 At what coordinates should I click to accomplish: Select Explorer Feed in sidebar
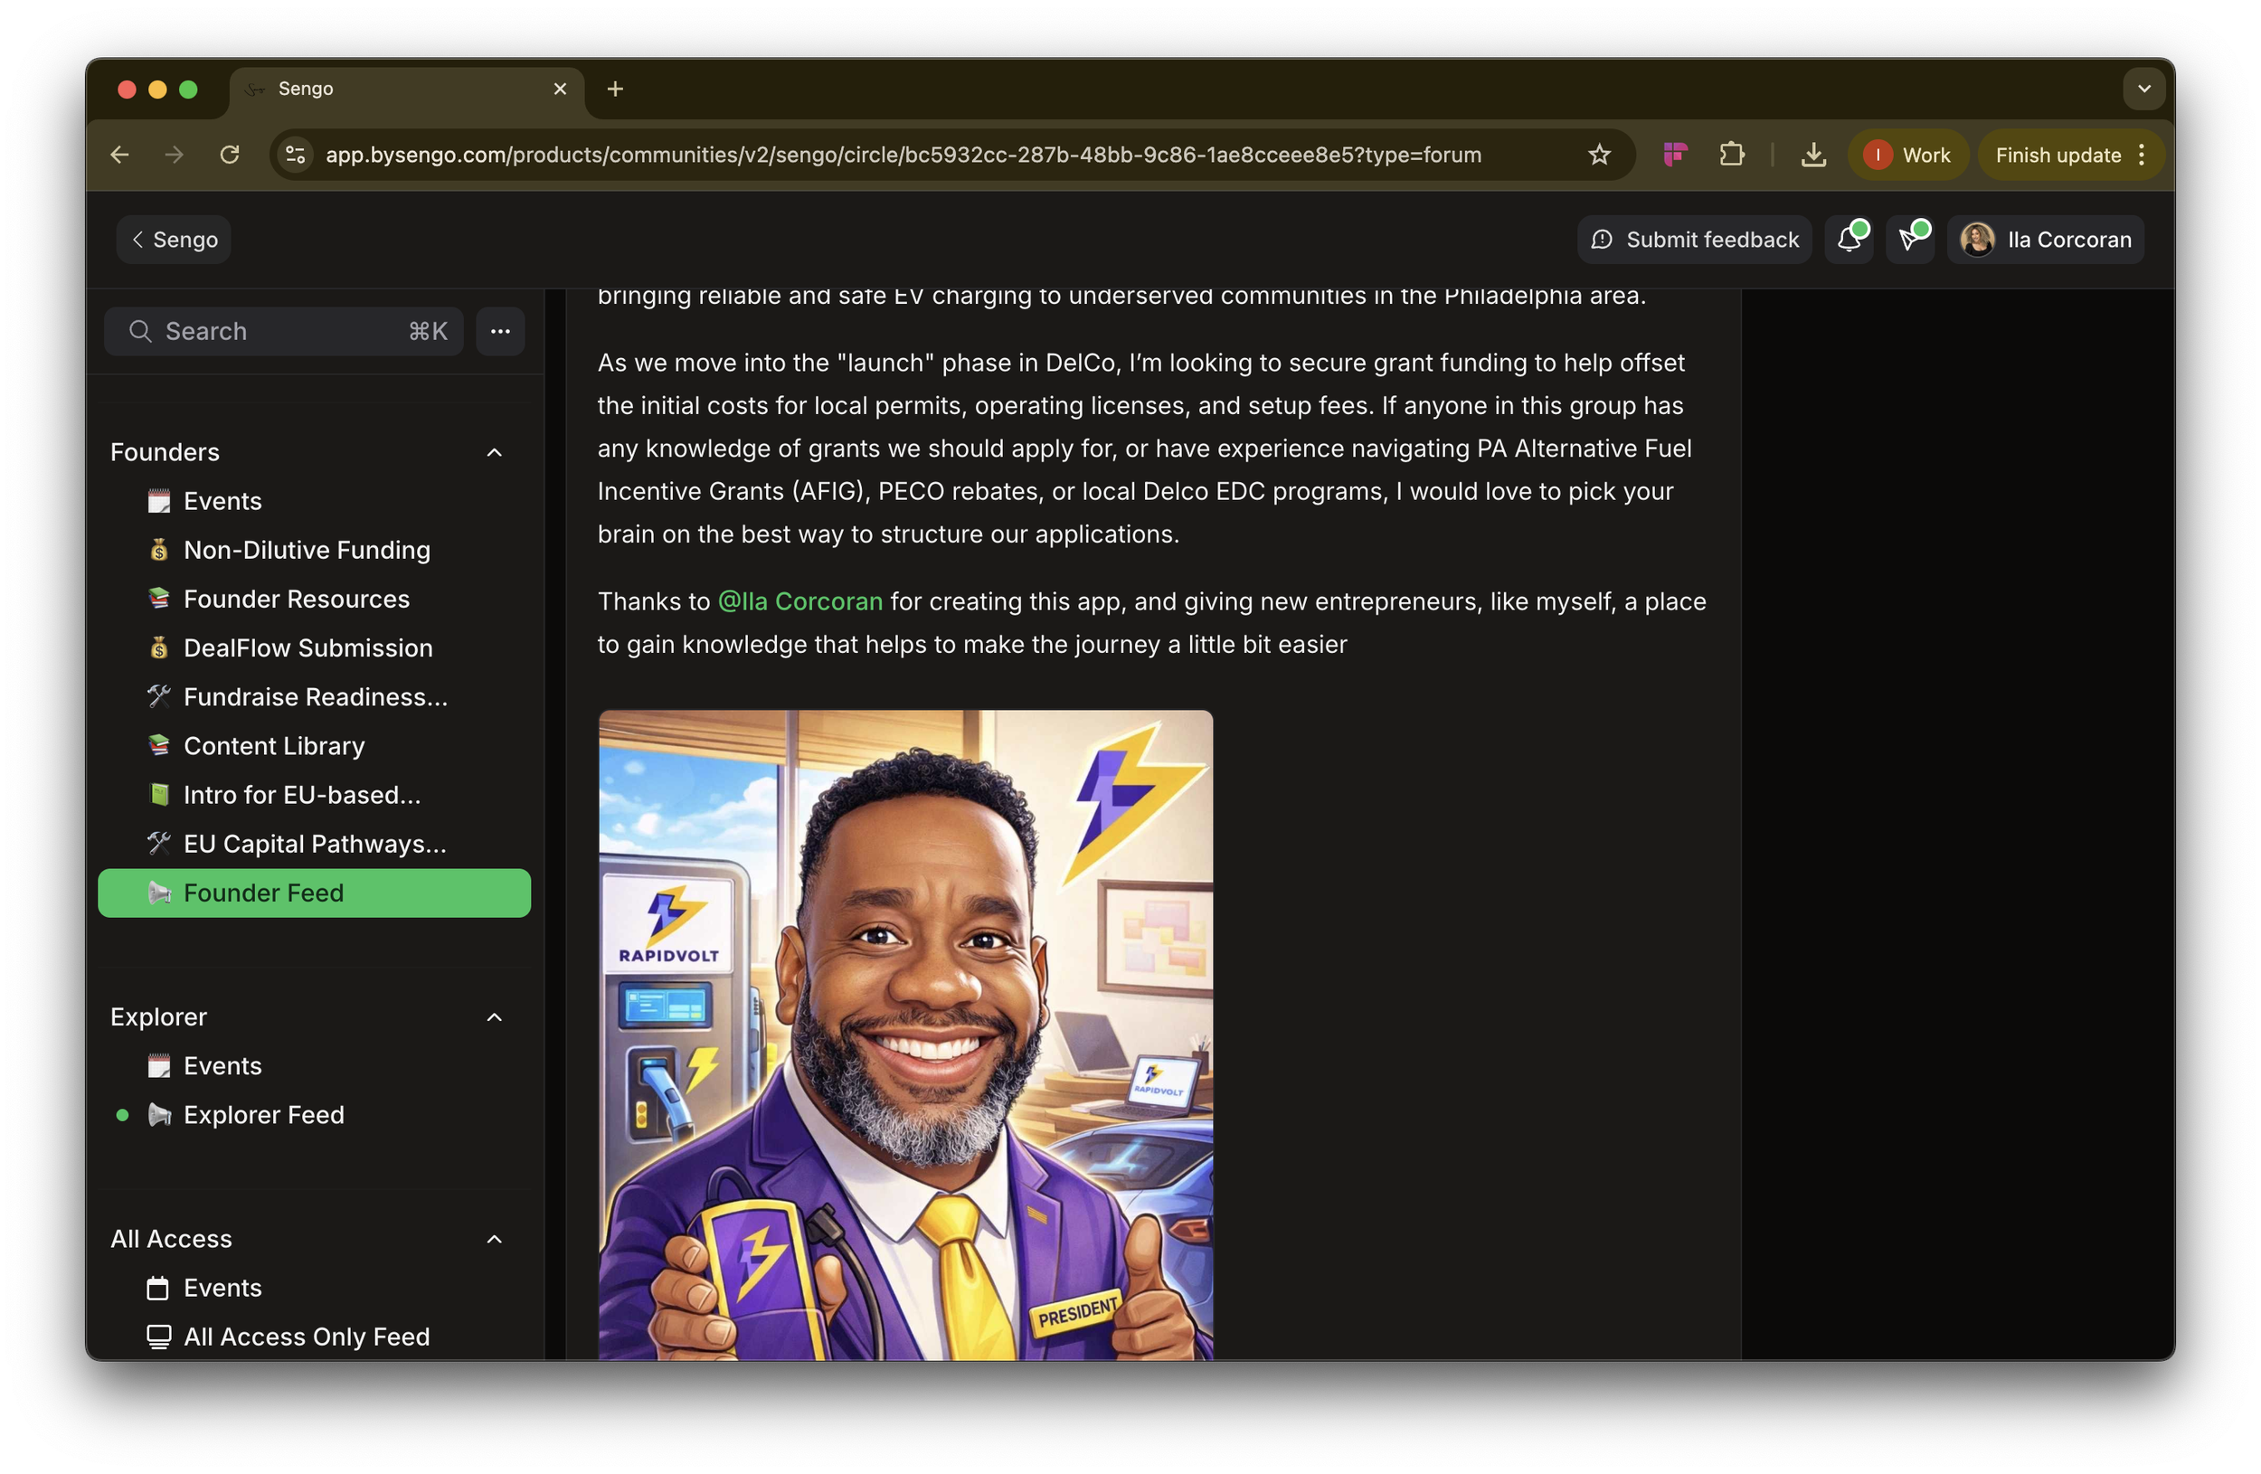263,1115
